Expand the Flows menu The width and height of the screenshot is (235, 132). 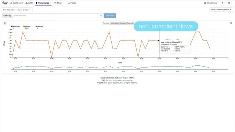(59, 3)
